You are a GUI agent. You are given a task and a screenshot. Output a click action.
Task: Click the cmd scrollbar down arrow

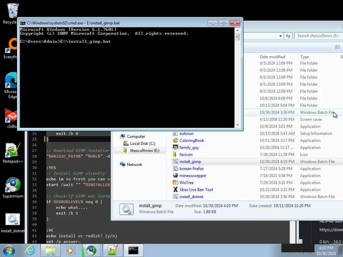click(x=237, y=125)
